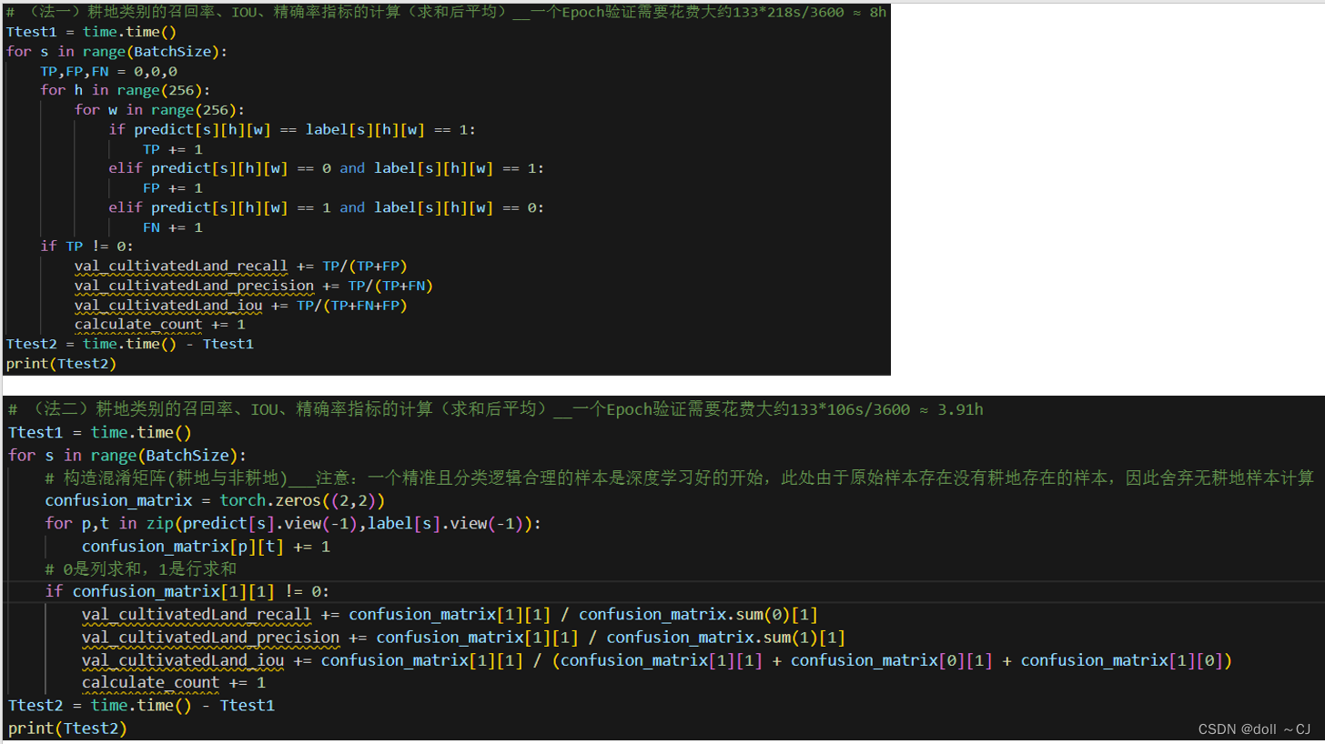Click the 'if predict[s][h][w] == label[s][h][w] == 1:' line
The height and width of the screenshot is (744, 1325).
pos(292,130)
